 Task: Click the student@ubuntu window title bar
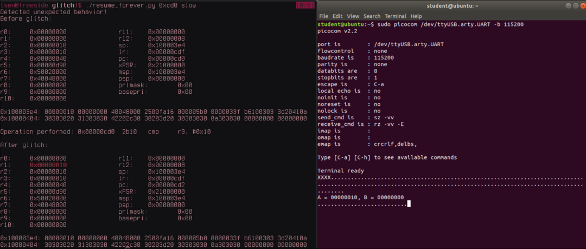[x=451, y=5]
